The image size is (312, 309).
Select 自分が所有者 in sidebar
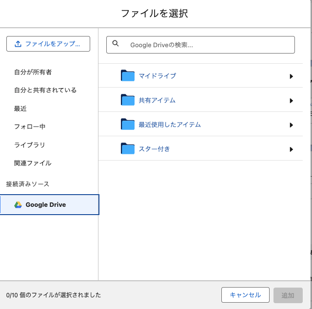click(x=33, y=72)
